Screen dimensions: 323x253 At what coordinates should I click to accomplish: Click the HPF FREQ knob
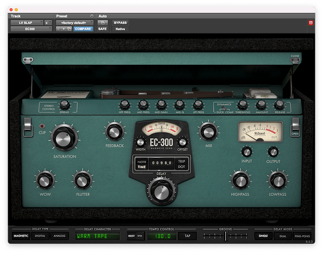click(125, 105)
